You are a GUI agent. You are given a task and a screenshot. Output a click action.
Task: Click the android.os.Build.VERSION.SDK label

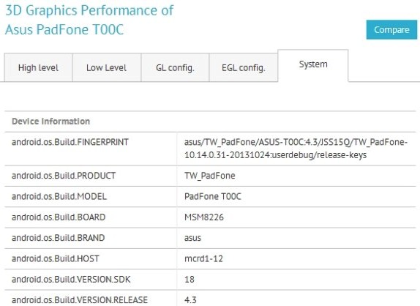71,279
